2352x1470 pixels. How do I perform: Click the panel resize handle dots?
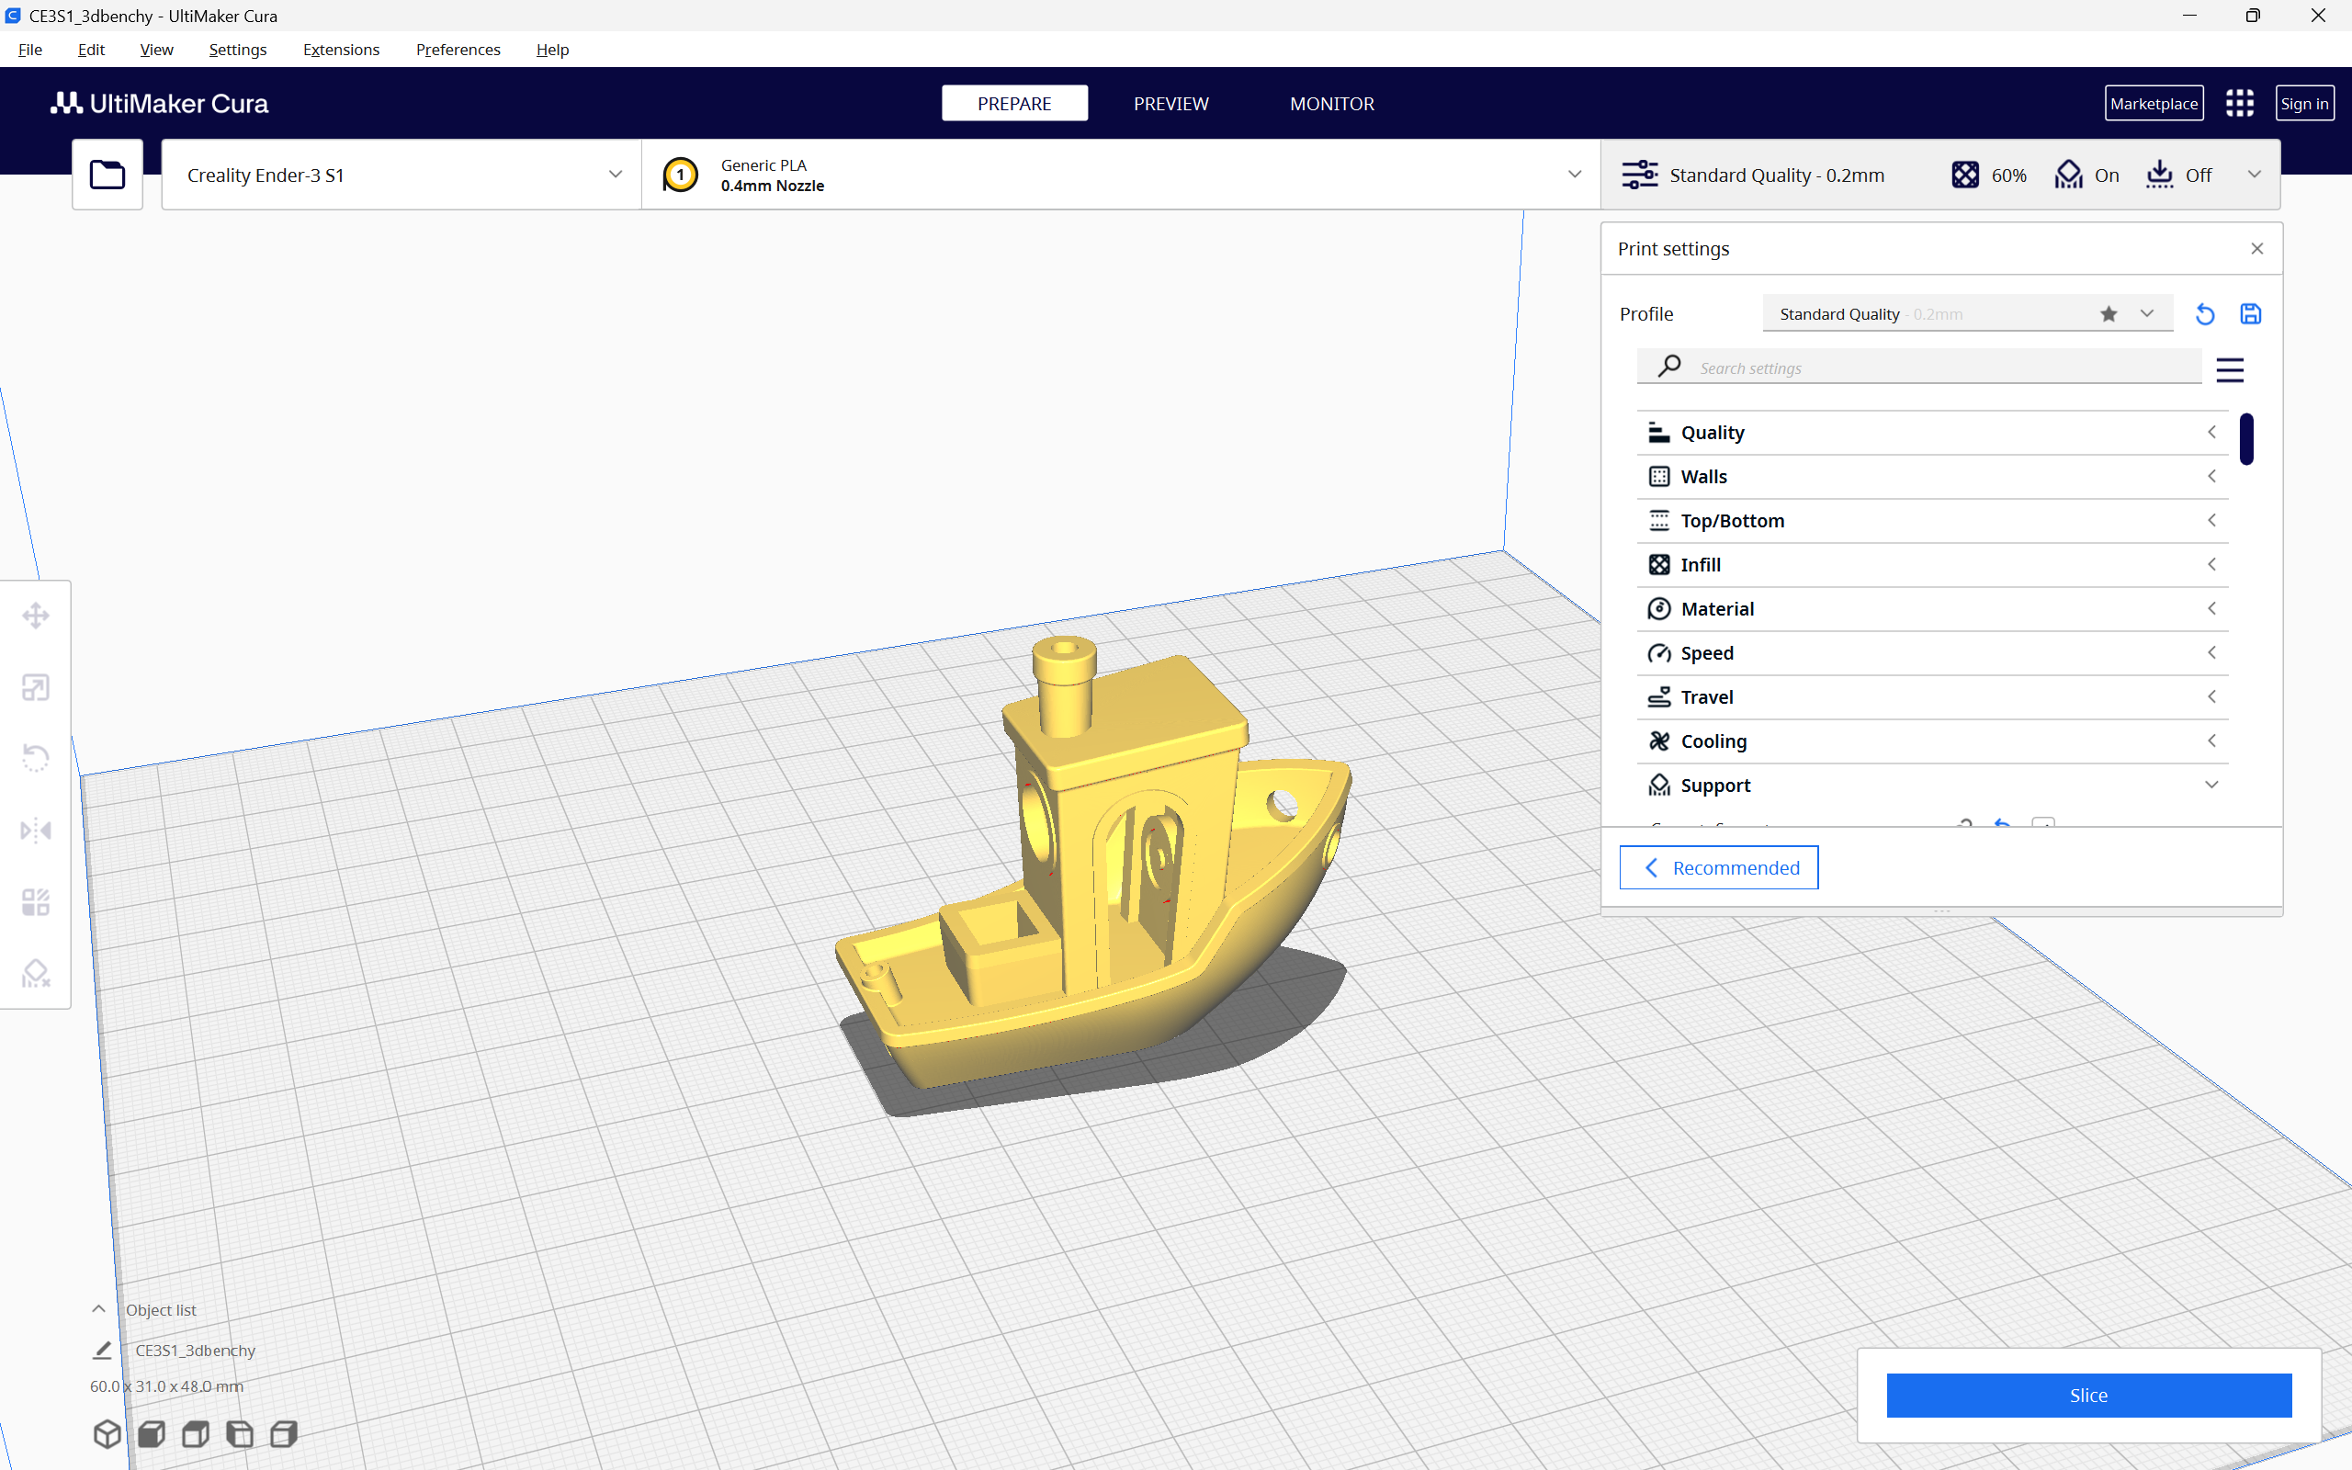(1942, 912)
